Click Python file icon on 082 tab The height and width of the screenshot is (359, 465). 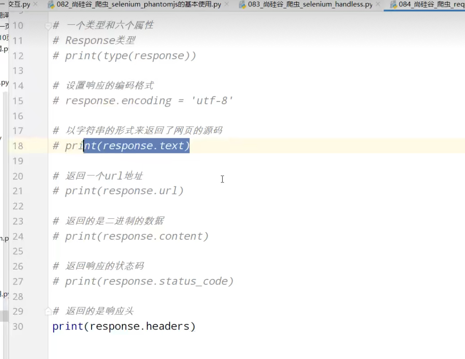(51, 5)
